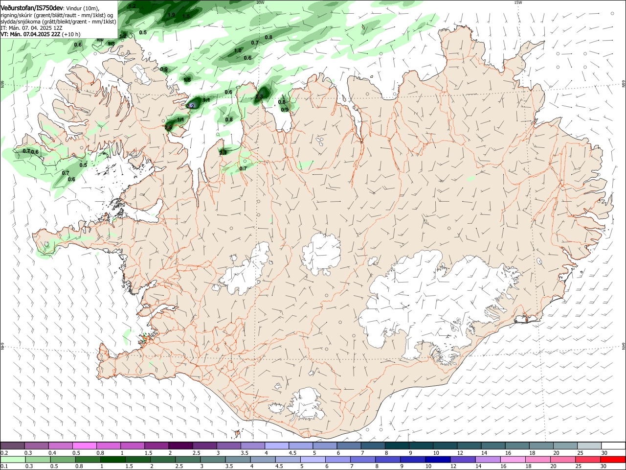Click the rigning/skúrir legend description line
The width and height of the screenshot is (626, 470).
coord(57,15)
